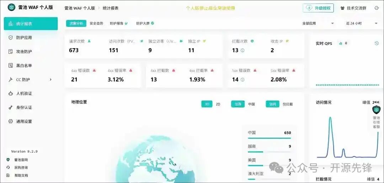The image size is (384, 183).
Task: Open the 近 24 小时 time range dropdown
Action: point(362,23)
